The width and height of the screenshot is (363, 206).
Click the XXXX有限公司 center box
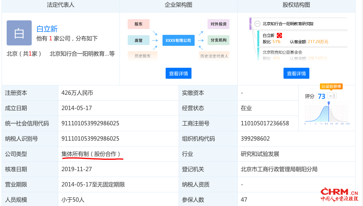pos(179,40)
